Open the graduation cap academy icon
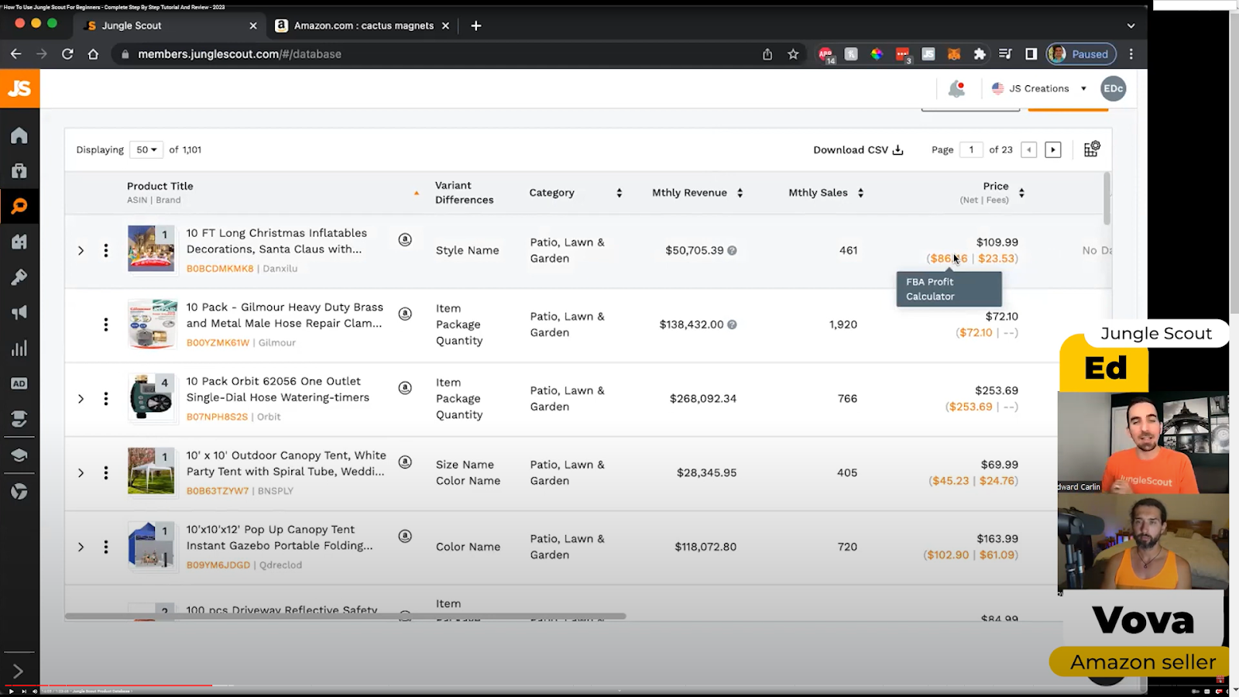The image size is (1239, 697). tap(19, 455)
